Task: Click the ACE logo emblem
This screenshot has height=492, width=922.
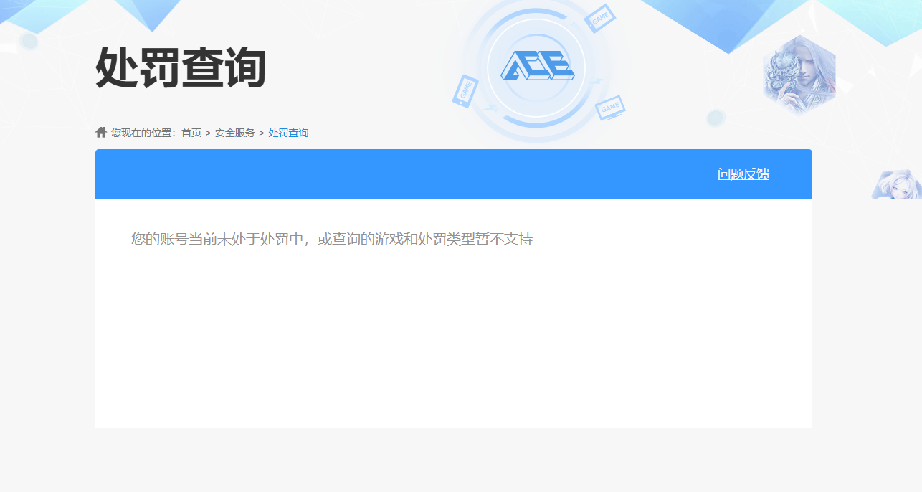Action: 537,67
